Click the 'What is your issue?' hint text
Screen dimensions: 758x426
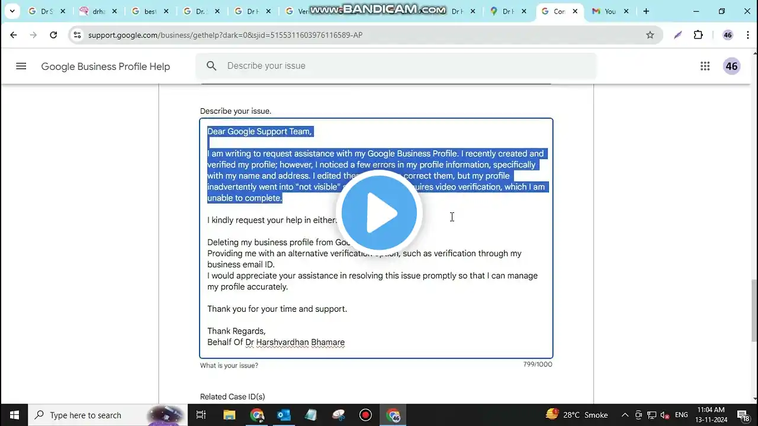point(229,366)
